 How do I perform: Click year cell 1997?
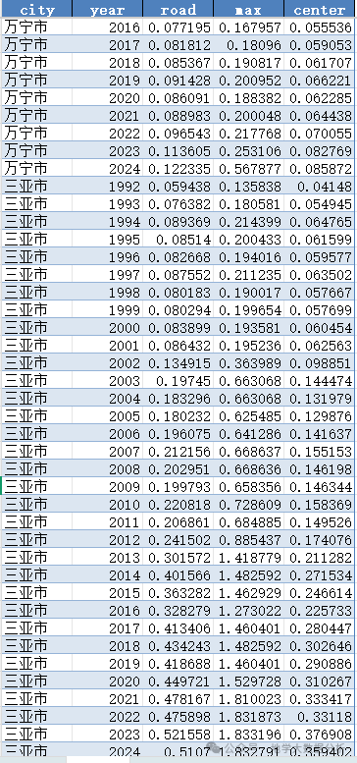[107, 274]
